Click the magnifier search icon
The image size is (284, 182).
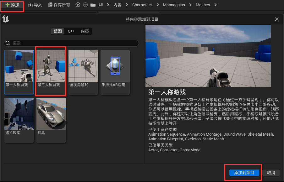click(8, 43)
